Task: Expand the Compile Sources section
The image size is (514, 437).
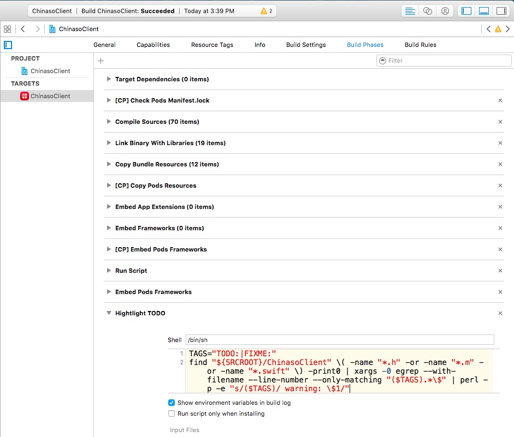Action: pyautogui.click(x=109, y=122)
